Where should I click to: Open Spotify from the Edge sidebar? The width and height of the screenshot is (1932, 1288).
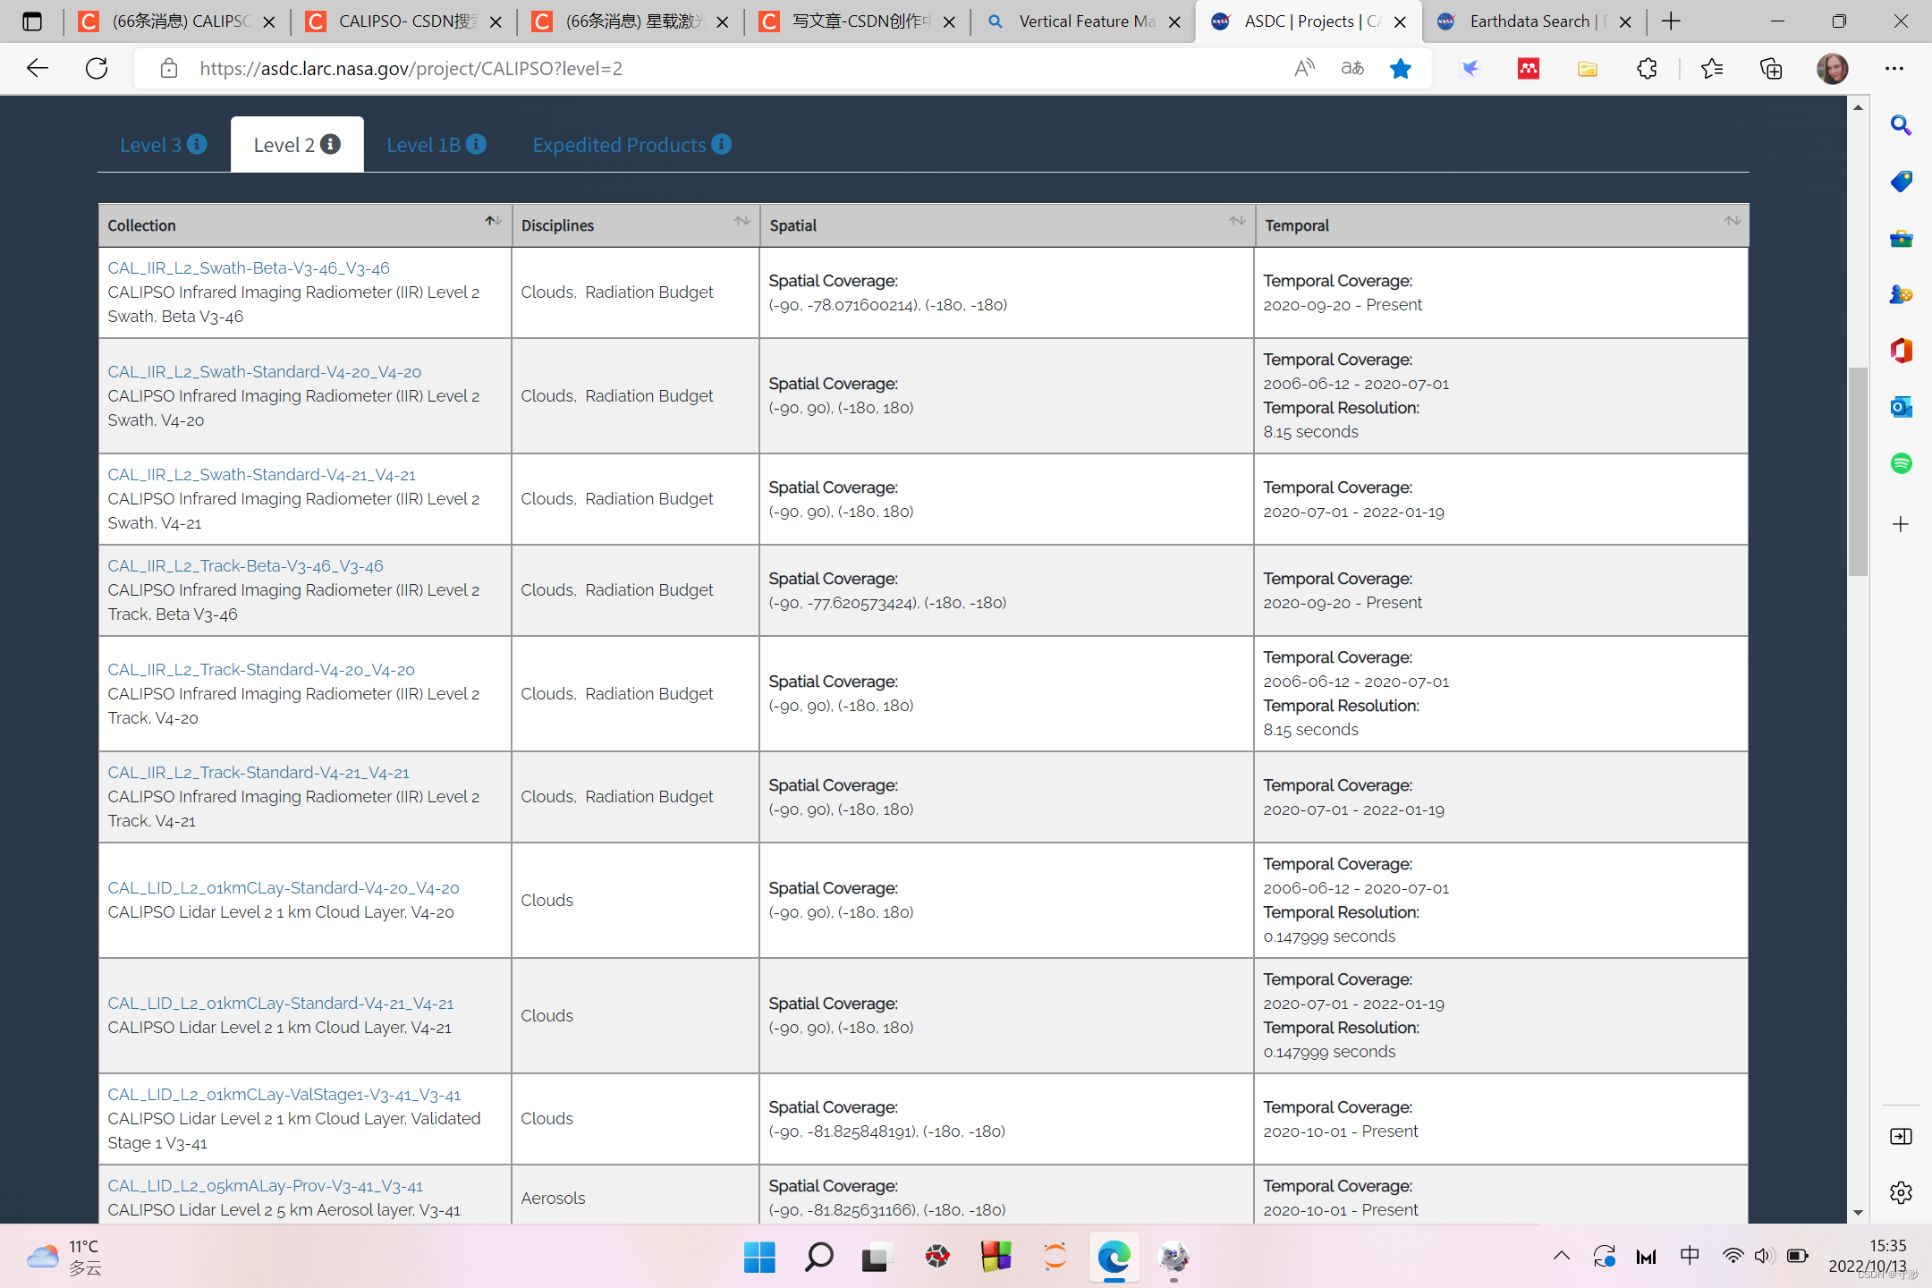tap(1901, 463)
